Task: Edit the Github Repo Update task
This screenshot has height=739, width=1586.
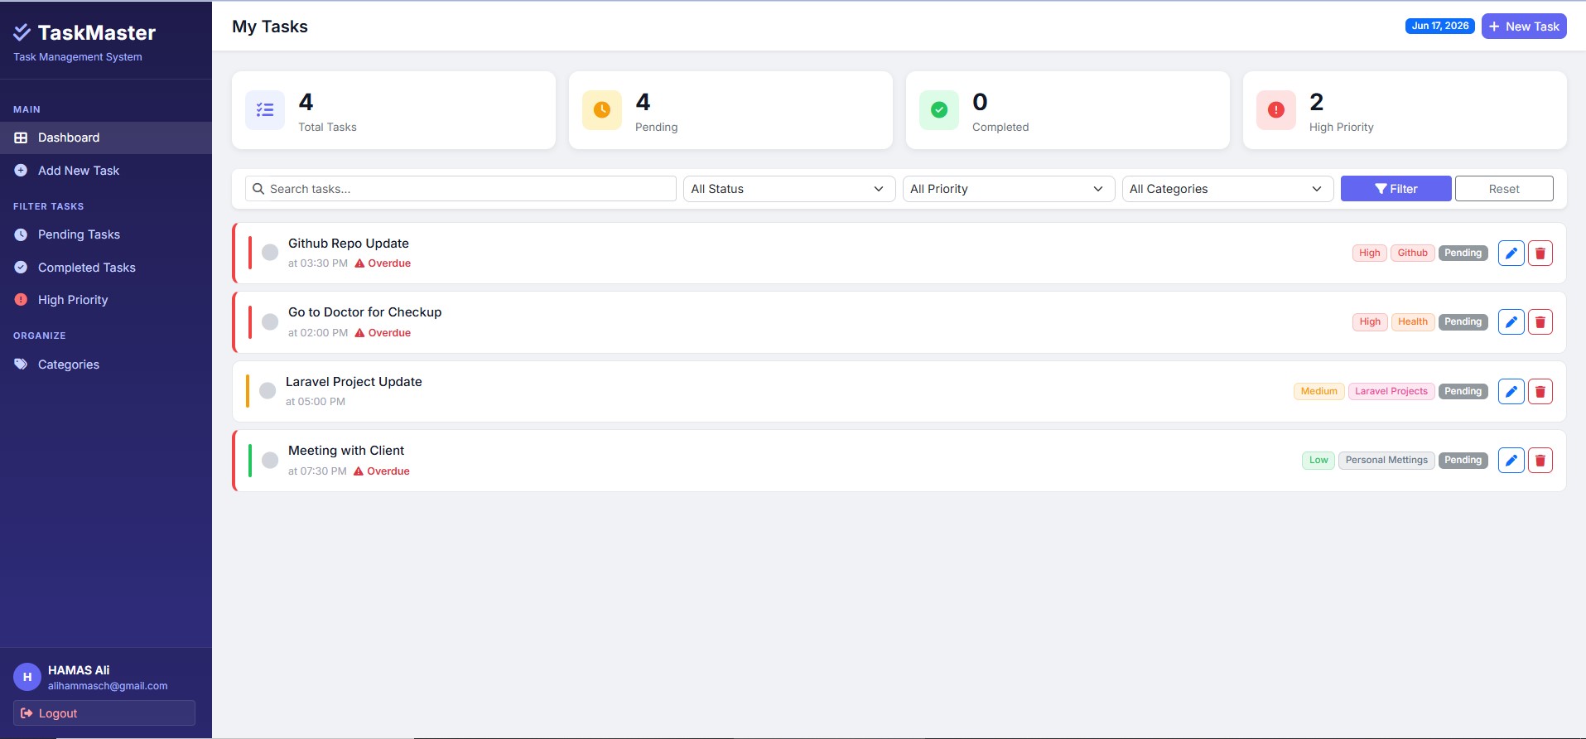Action: (1511, 254)
